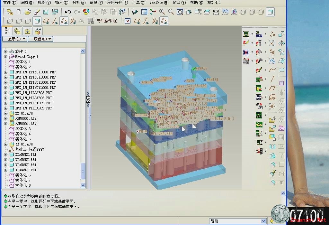
Task: Switch to the folder browser tab
Action: pos(17,31)
